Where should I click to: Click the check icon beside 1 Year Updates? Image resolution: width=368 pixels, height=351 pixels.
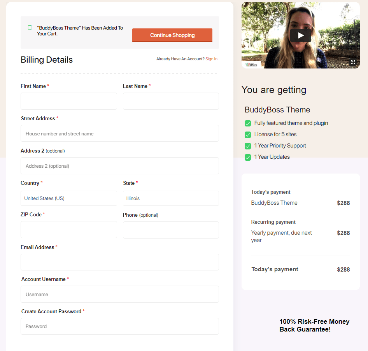pos(248,157)
